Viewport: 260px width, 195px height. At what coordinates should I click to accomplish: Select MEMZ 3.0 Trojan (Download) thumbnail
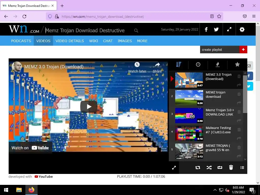click(189, 80)
